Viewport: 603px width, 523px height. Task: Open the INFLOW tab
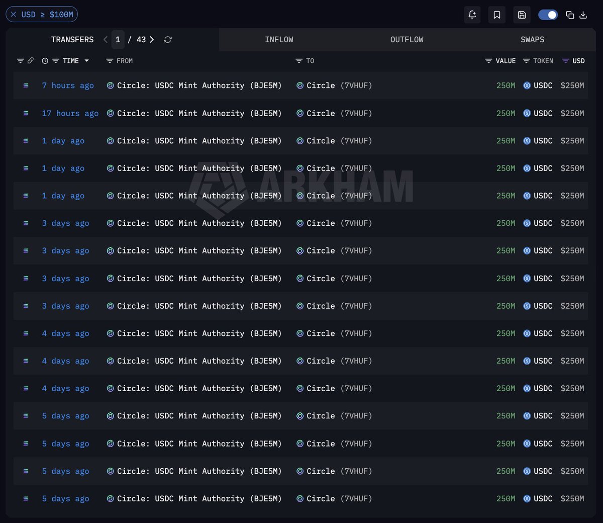click(x=279, y=39)
